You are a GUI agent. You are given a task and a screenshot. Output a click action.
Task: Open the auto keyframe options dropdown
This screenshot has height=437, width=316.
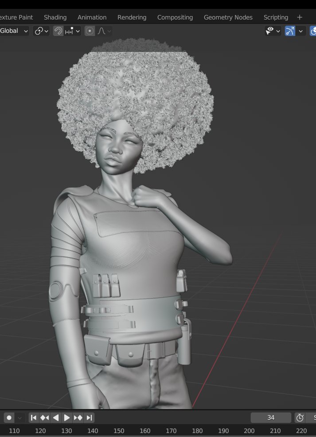19,417
